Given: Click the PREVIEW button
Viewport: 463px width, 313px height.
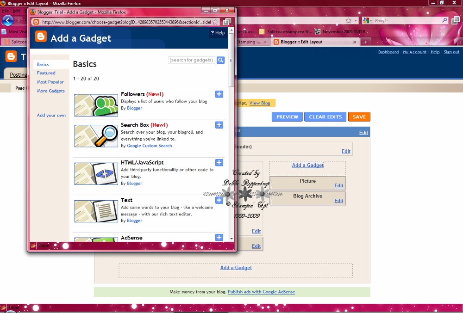Looking at the screenshot, I should click(x=287, y=117).
